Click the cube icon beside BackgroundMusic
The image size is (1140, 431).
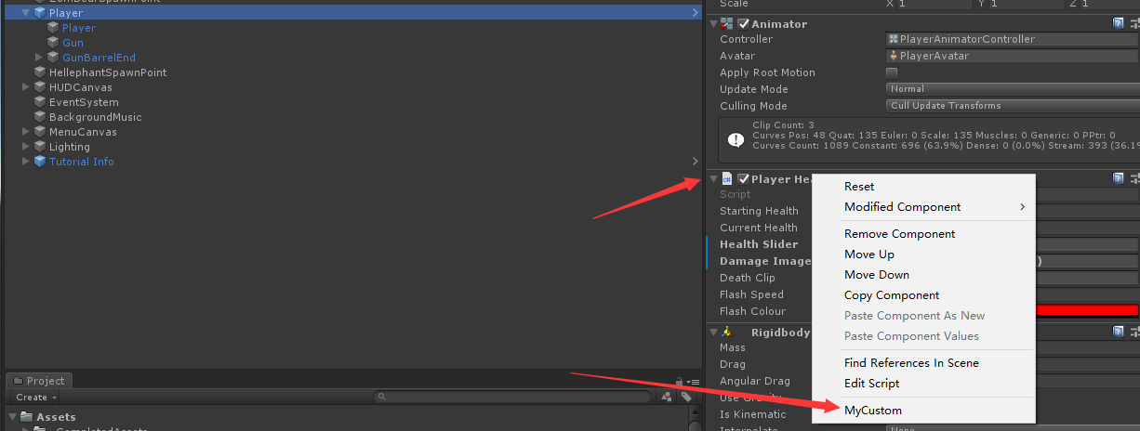pyautogui.click(x=40, y=117)
